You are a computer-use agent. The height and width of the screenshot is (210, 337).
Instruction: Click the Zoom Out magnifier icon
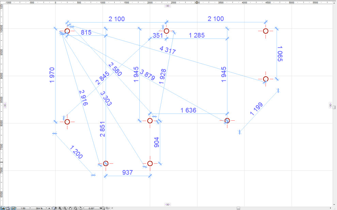pyautogui.click(x=65, y=208)
